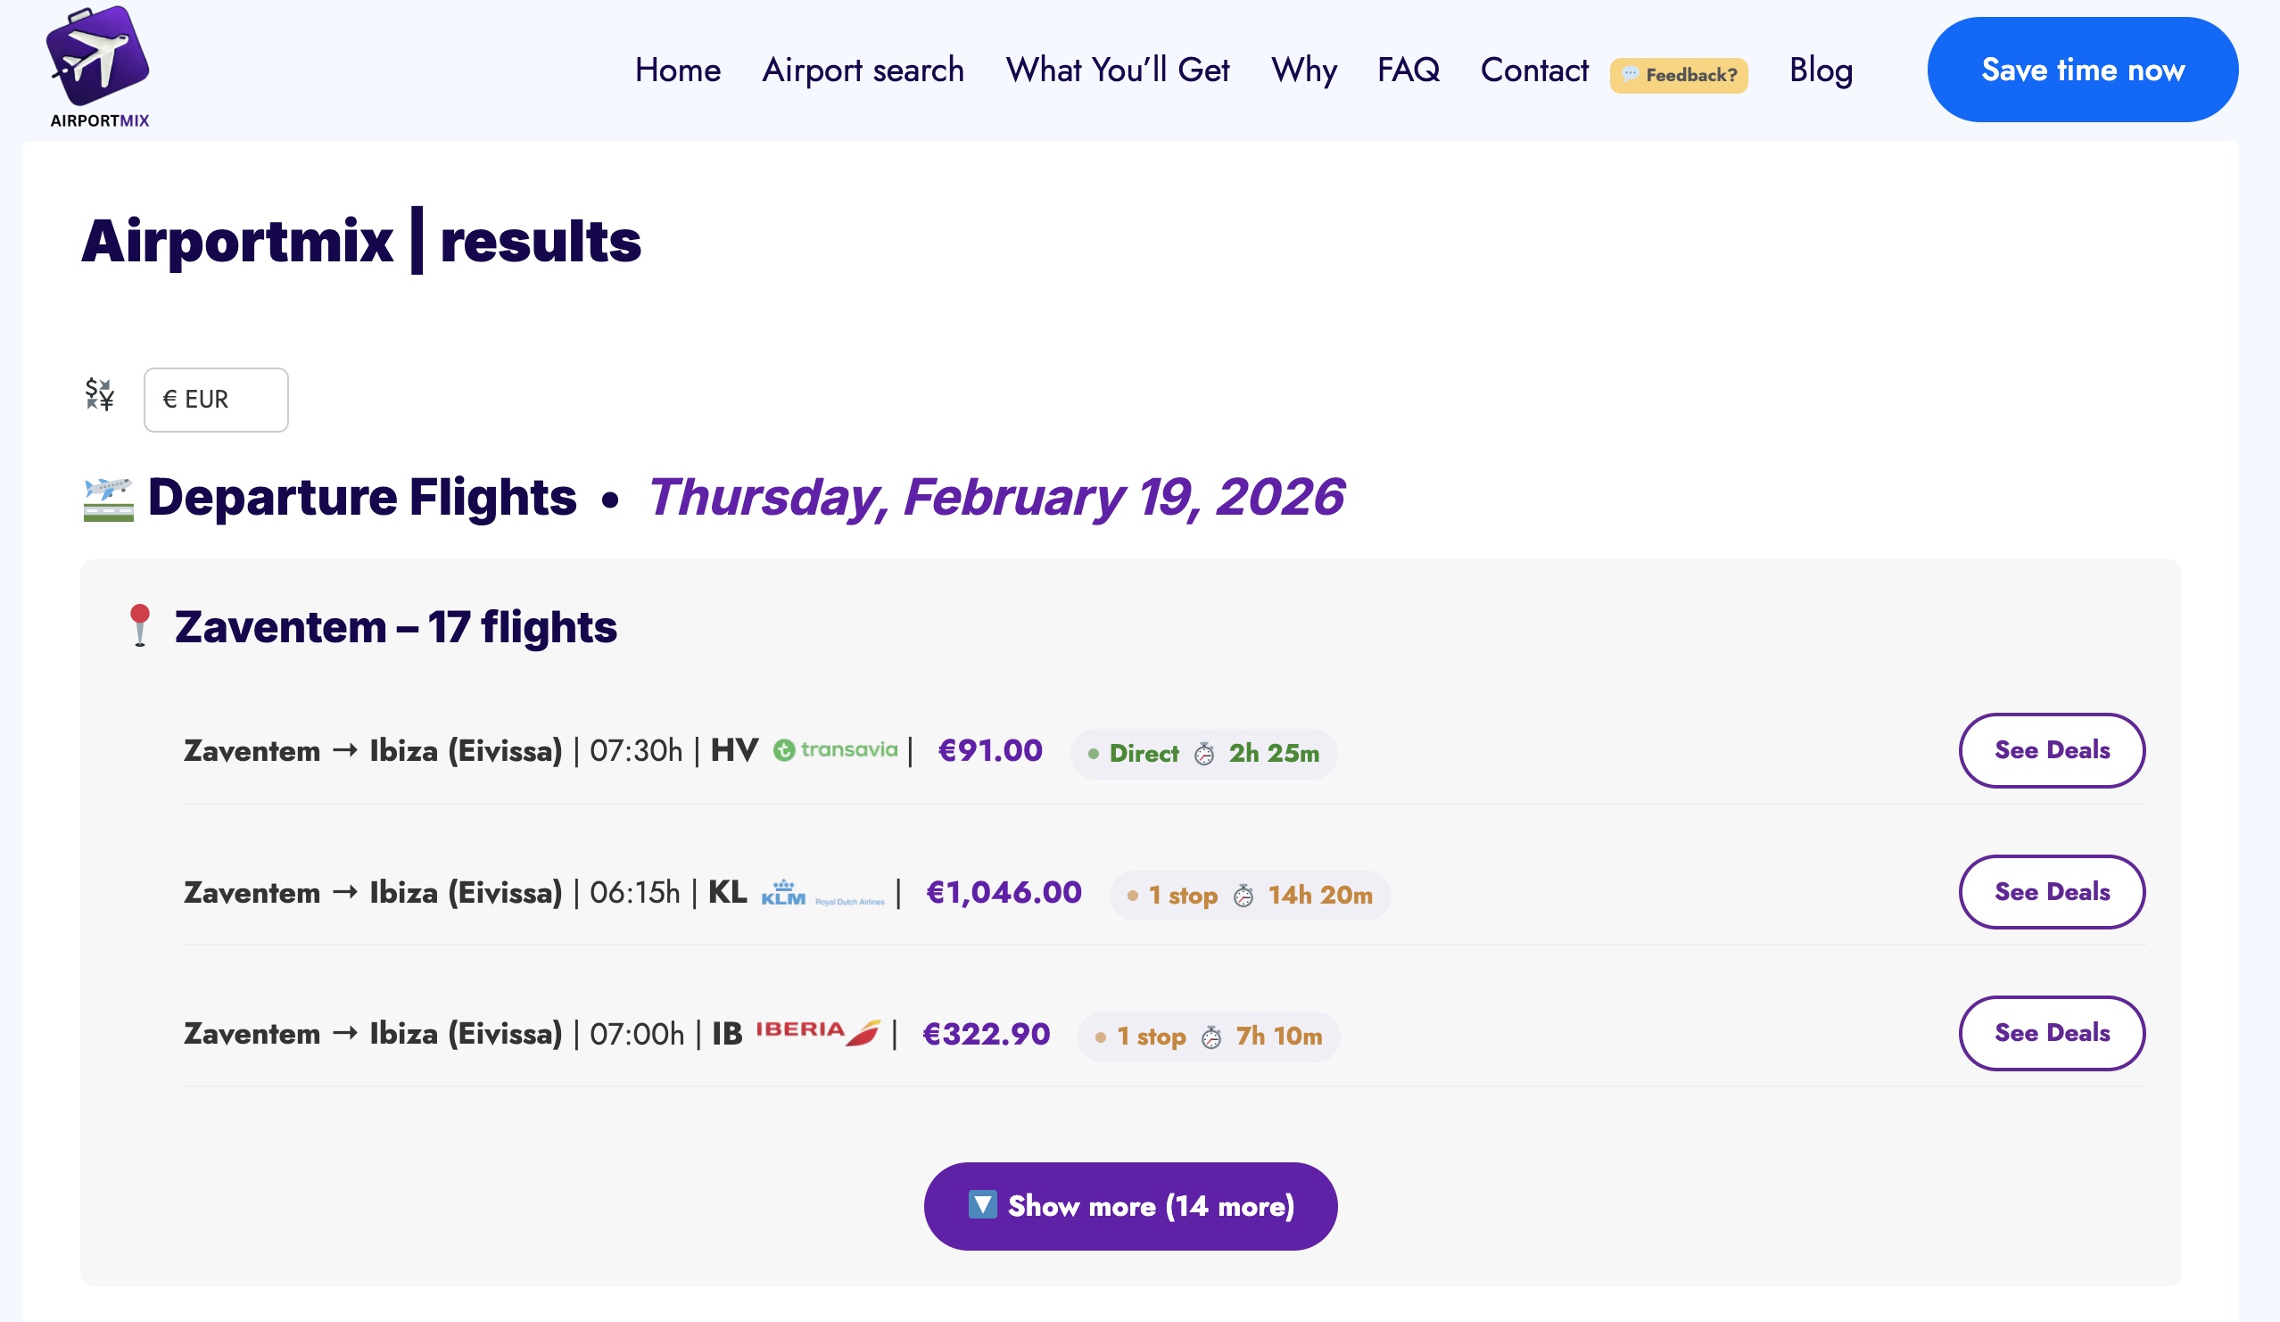See Deals for the €91.00 Transavia flight
Image resolution: width=2280 pixels, height=1322 pixels.
2052,750
